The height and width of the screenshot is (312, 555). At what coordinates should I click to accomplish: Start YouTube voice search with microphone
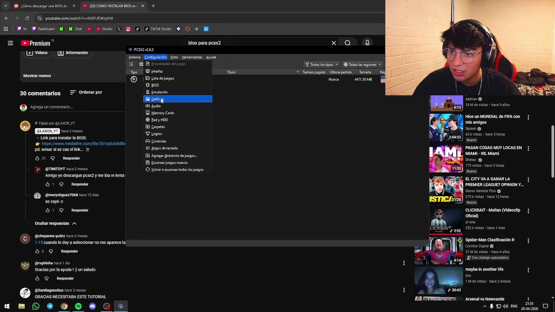pos(367,43)
